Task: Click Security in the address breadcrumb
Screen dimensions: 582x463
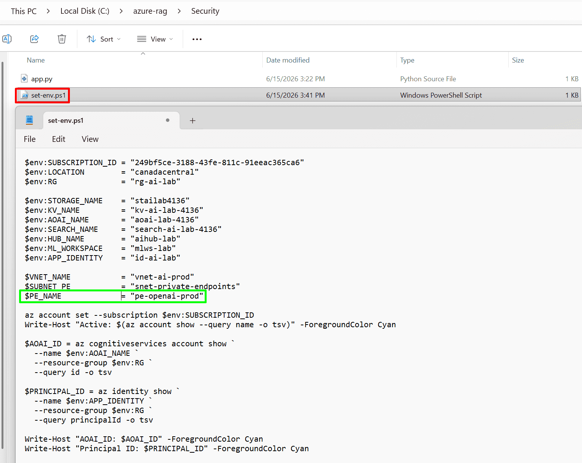Action: [205, 11]
